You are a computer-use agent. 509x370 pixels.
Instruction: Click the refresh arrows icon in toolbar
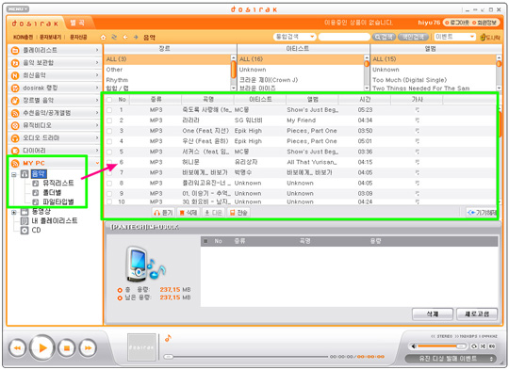(x=114, y=38)
